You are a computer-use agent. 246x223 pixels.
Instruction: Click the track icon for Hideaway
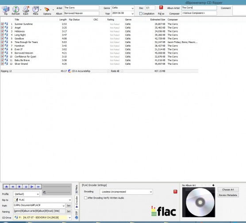(6, 31)
